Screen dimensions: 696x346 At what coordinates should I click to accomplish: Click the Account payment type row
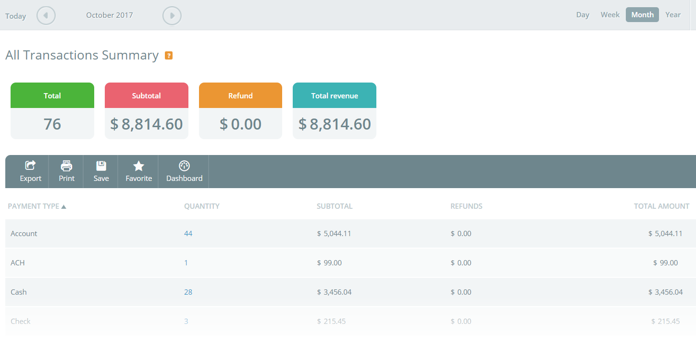point(350,233)
